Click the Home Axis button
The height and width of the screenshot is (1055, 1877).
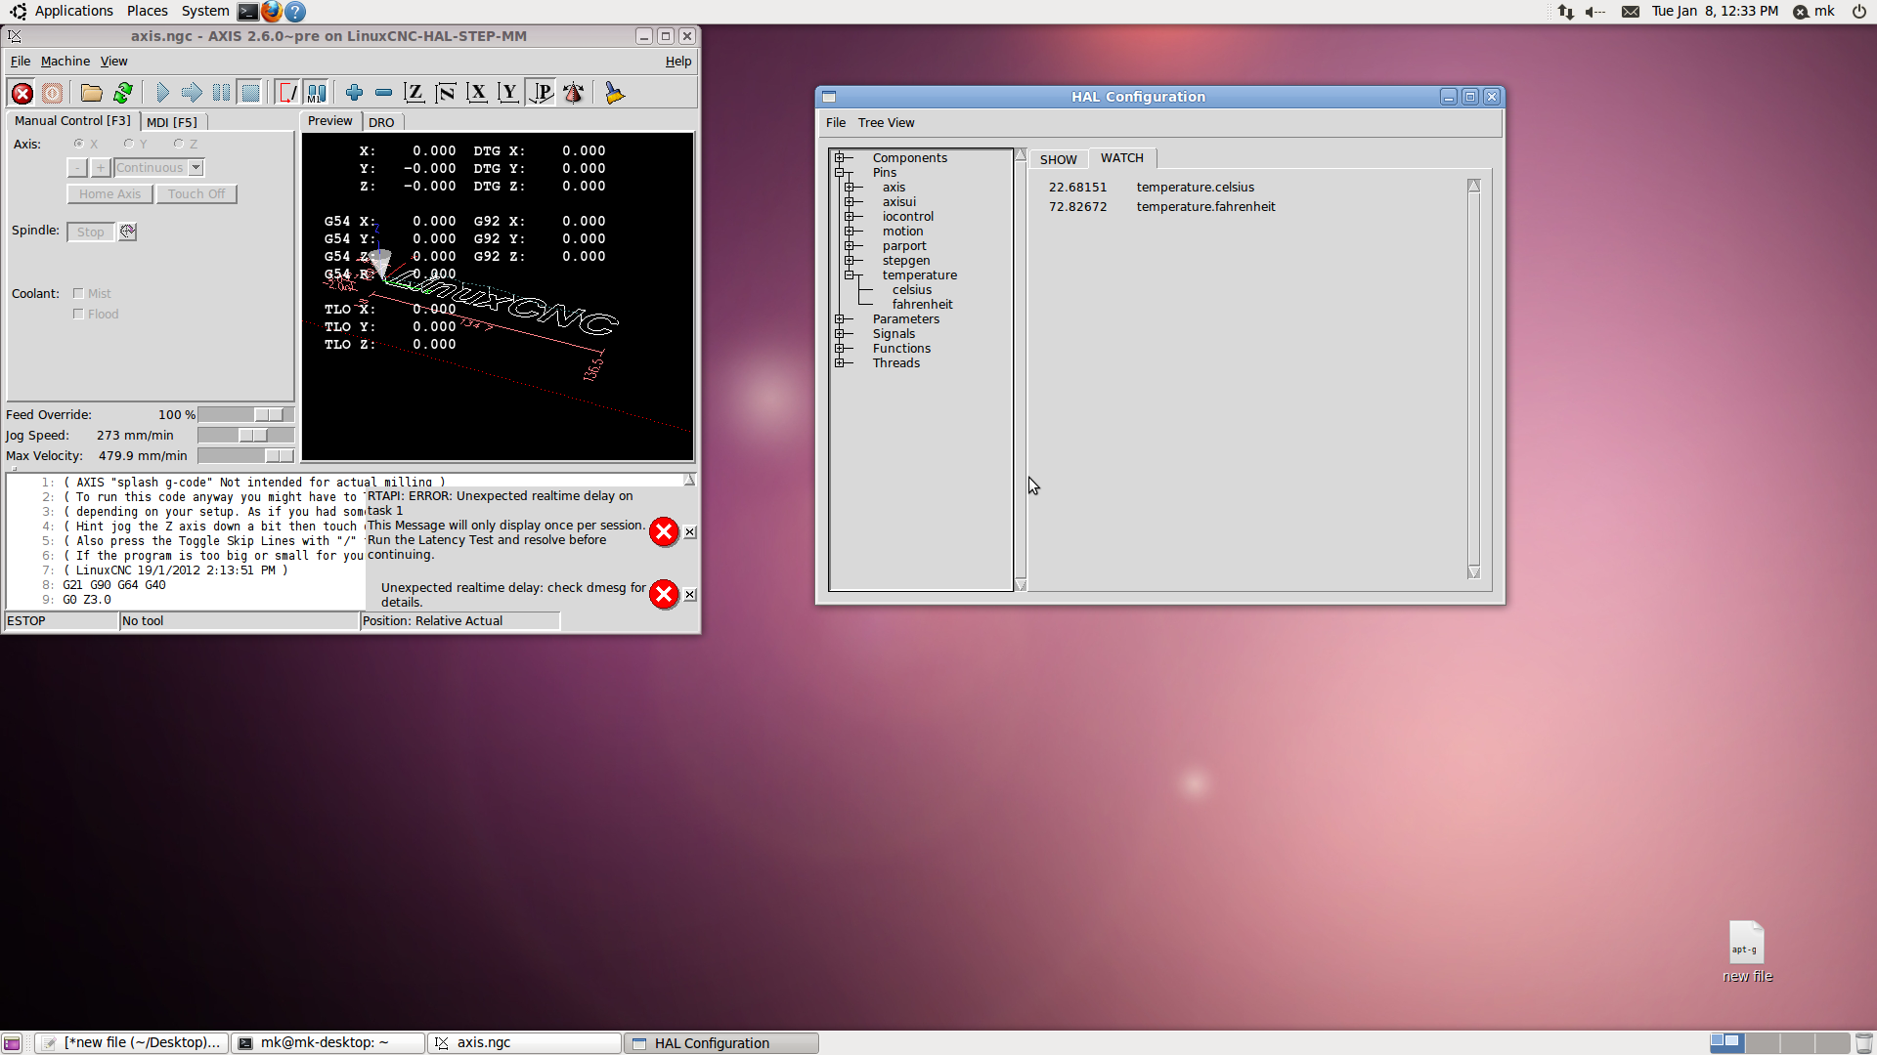pyautogui.click(x=109, y=193)
